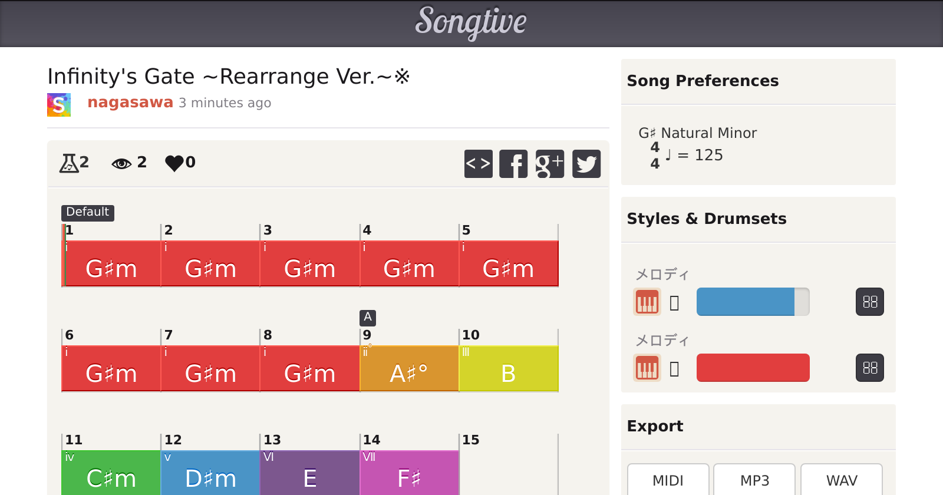Click the flask remix count icon
Image resolution: width=943 pixels, height=495 pixels.
[69, 163]
